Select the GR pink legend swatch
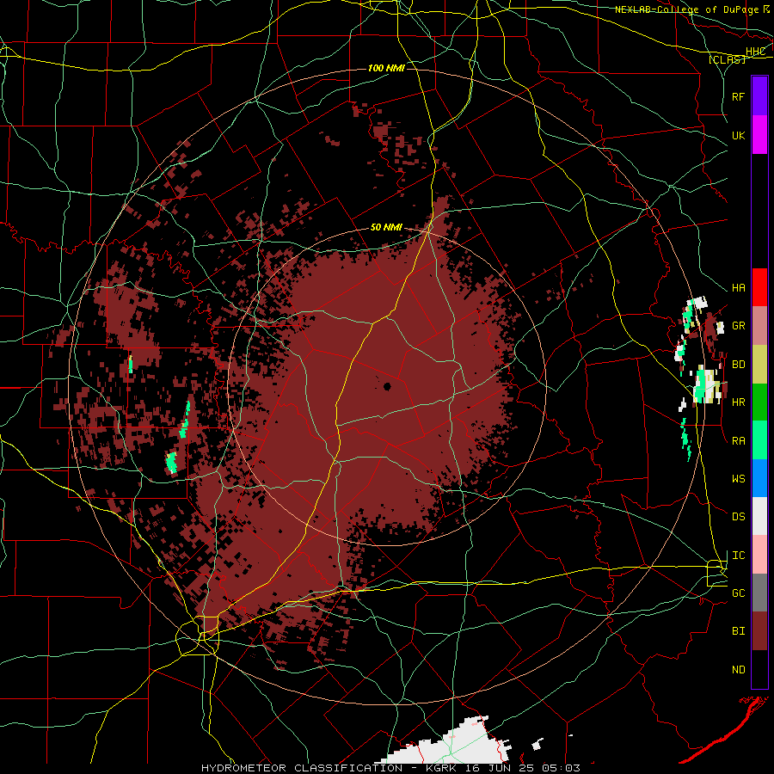This screenshot has width=774, height=774. point(759,326)
